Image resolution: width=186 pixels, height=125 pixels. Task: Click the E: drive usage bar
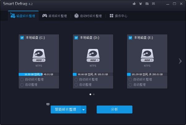[147, 74]
